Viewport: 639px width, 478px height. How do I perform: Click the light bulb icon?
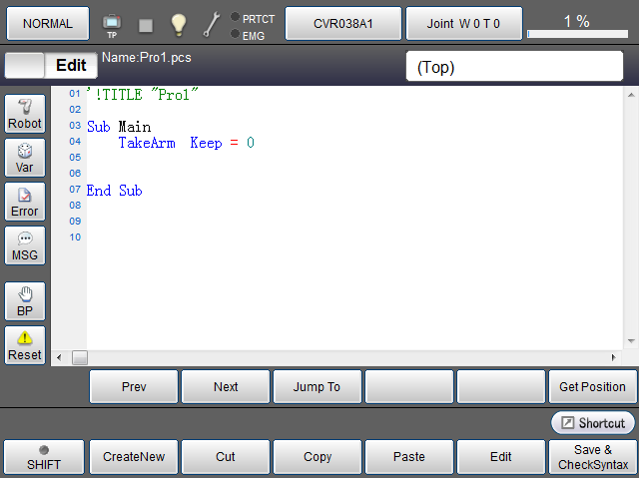(x=178, y=23)
